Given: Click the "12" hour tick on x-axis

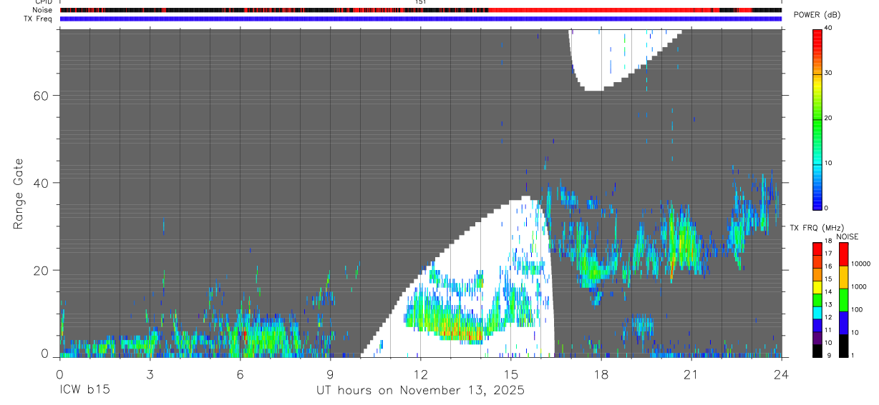Looking at the screenshot, I should (420, 374).
